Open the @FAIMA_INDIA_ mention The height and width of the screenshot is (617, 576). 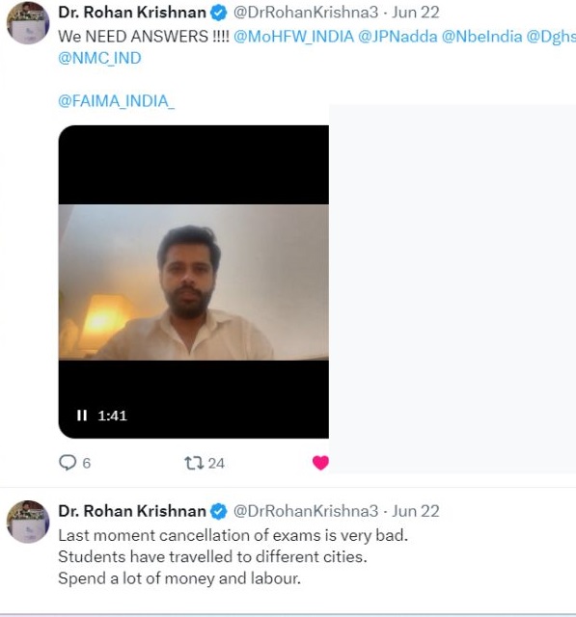[116, 101]
